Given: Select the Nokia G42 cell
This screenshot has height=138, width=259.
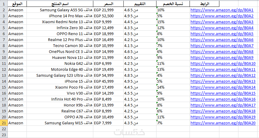Looking at the screenshot, I should click(60, 63).
